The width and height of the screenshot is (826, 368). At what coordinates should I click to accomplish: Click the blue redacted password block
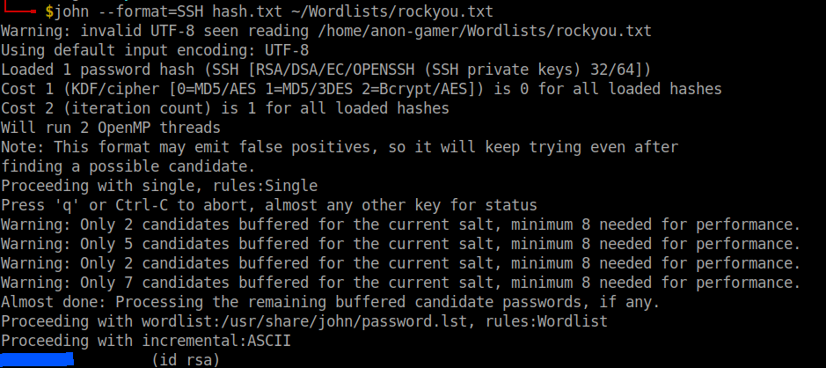coord(36,359)
